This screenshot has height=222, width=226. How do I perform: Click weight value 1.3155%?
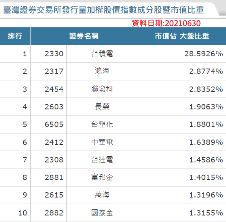click(206, 213)
